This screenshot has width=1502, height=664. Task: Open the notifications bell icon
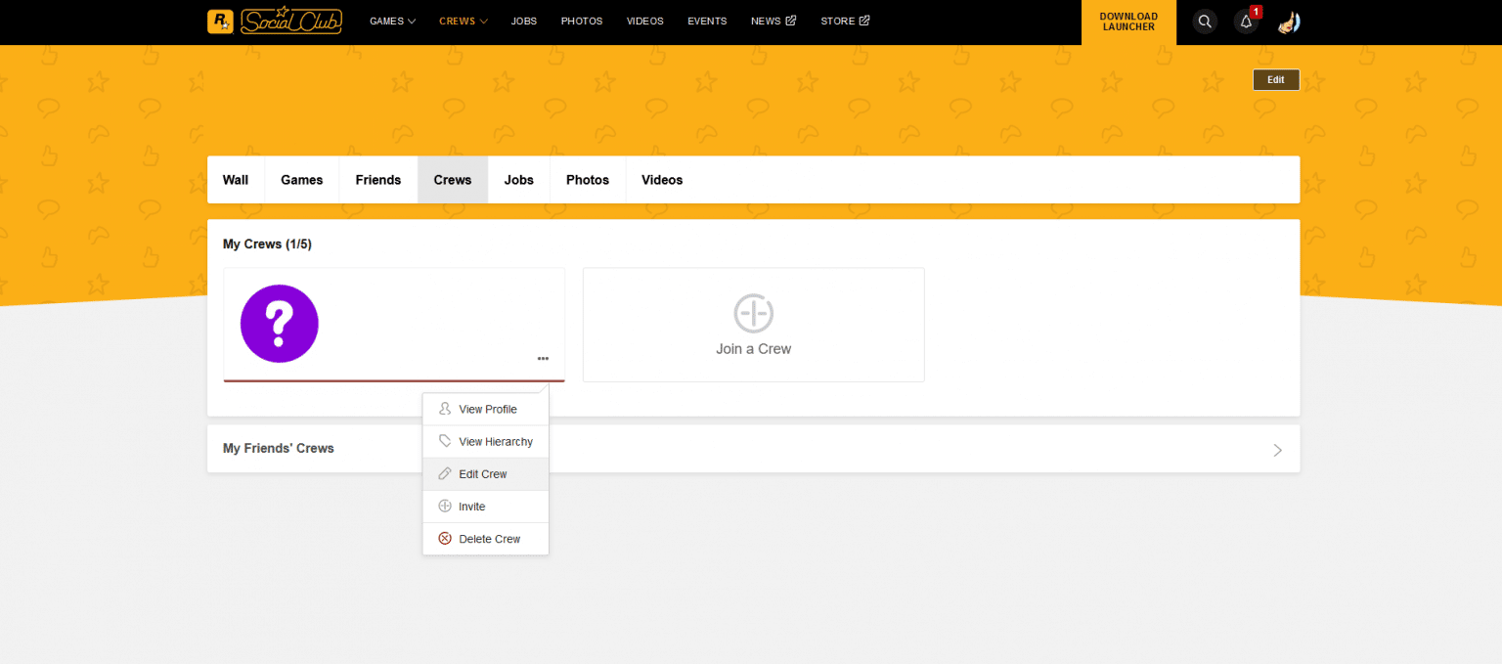pos(1246,22)
